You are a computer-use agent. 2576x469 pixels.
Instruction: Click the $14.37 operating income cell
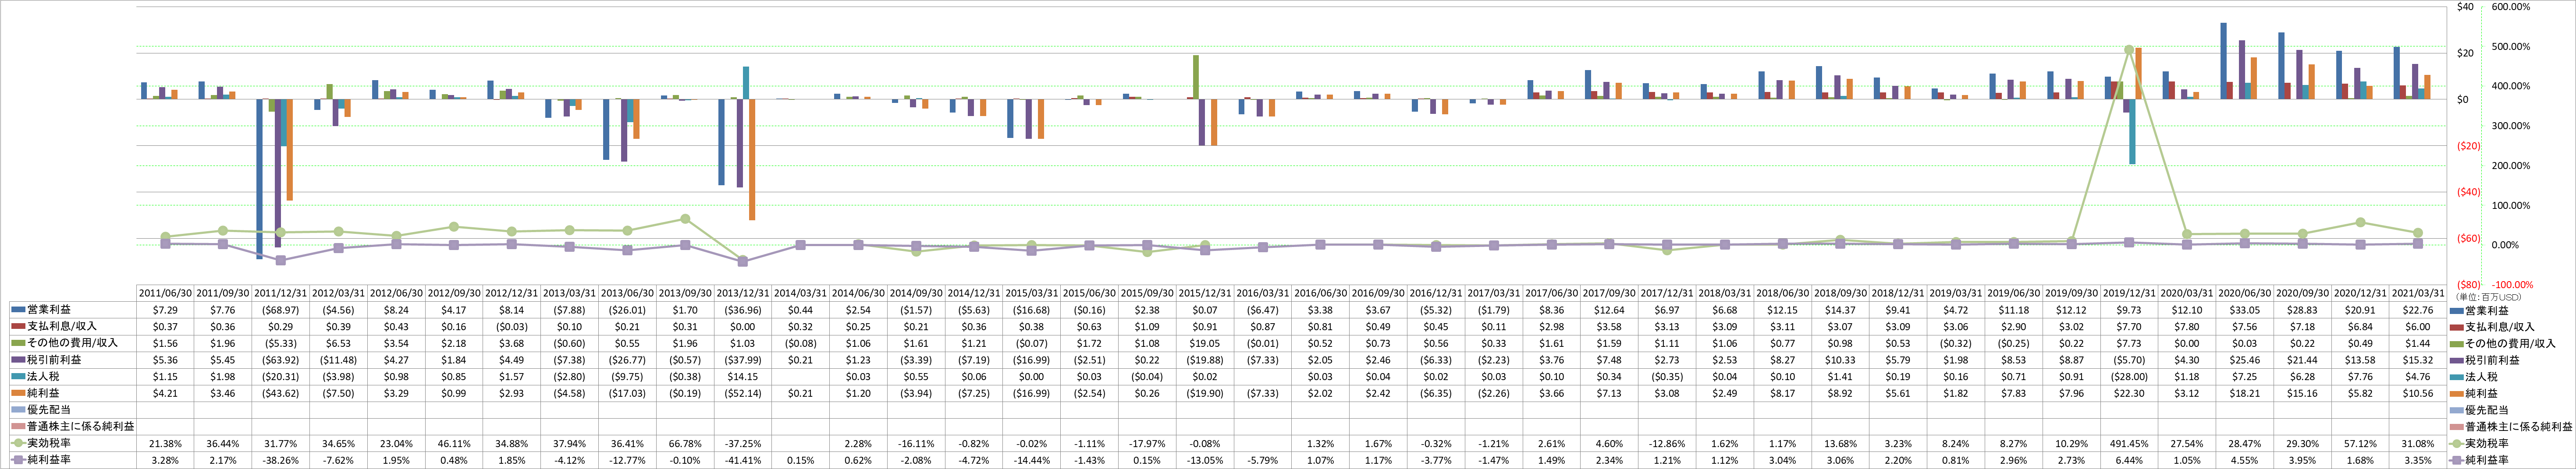click(x=1840, y=310)
